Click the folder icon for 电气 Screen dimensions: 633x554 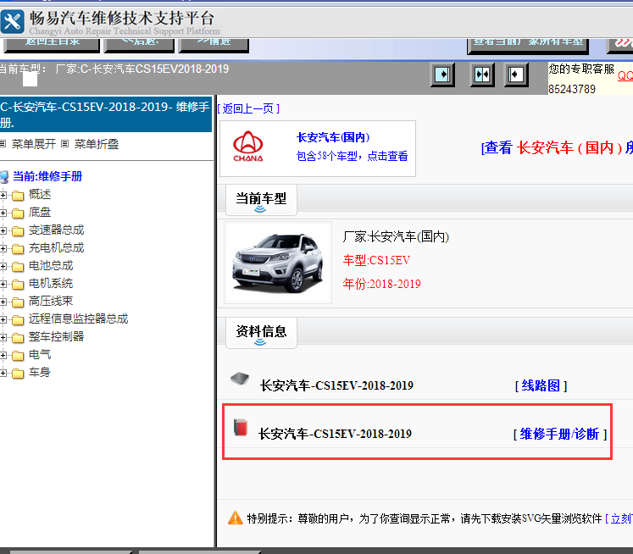click(x=18, y=356)
